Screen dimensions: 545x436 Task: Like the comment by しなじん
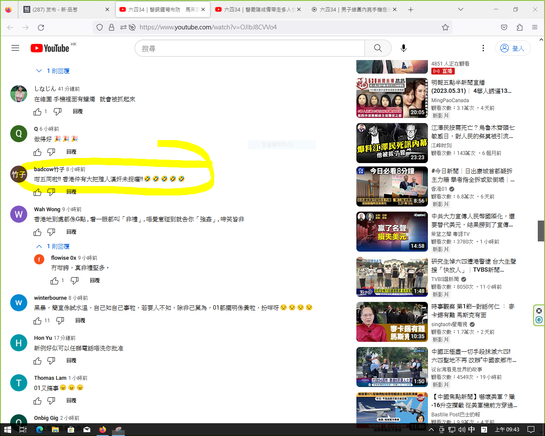pos(37,112)
